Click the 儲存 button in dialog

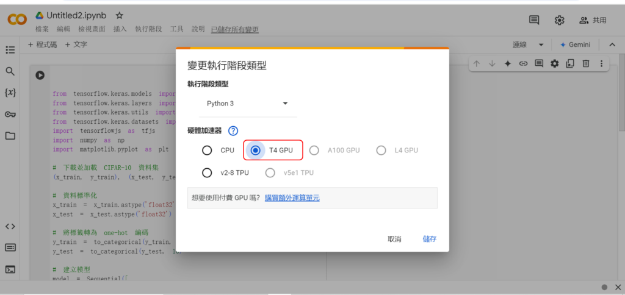[430, 239]
